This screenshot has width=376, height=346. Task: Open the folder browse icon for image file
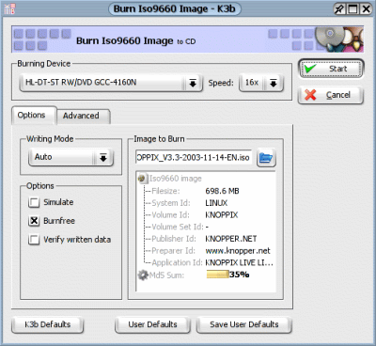[x=266, y=157]
